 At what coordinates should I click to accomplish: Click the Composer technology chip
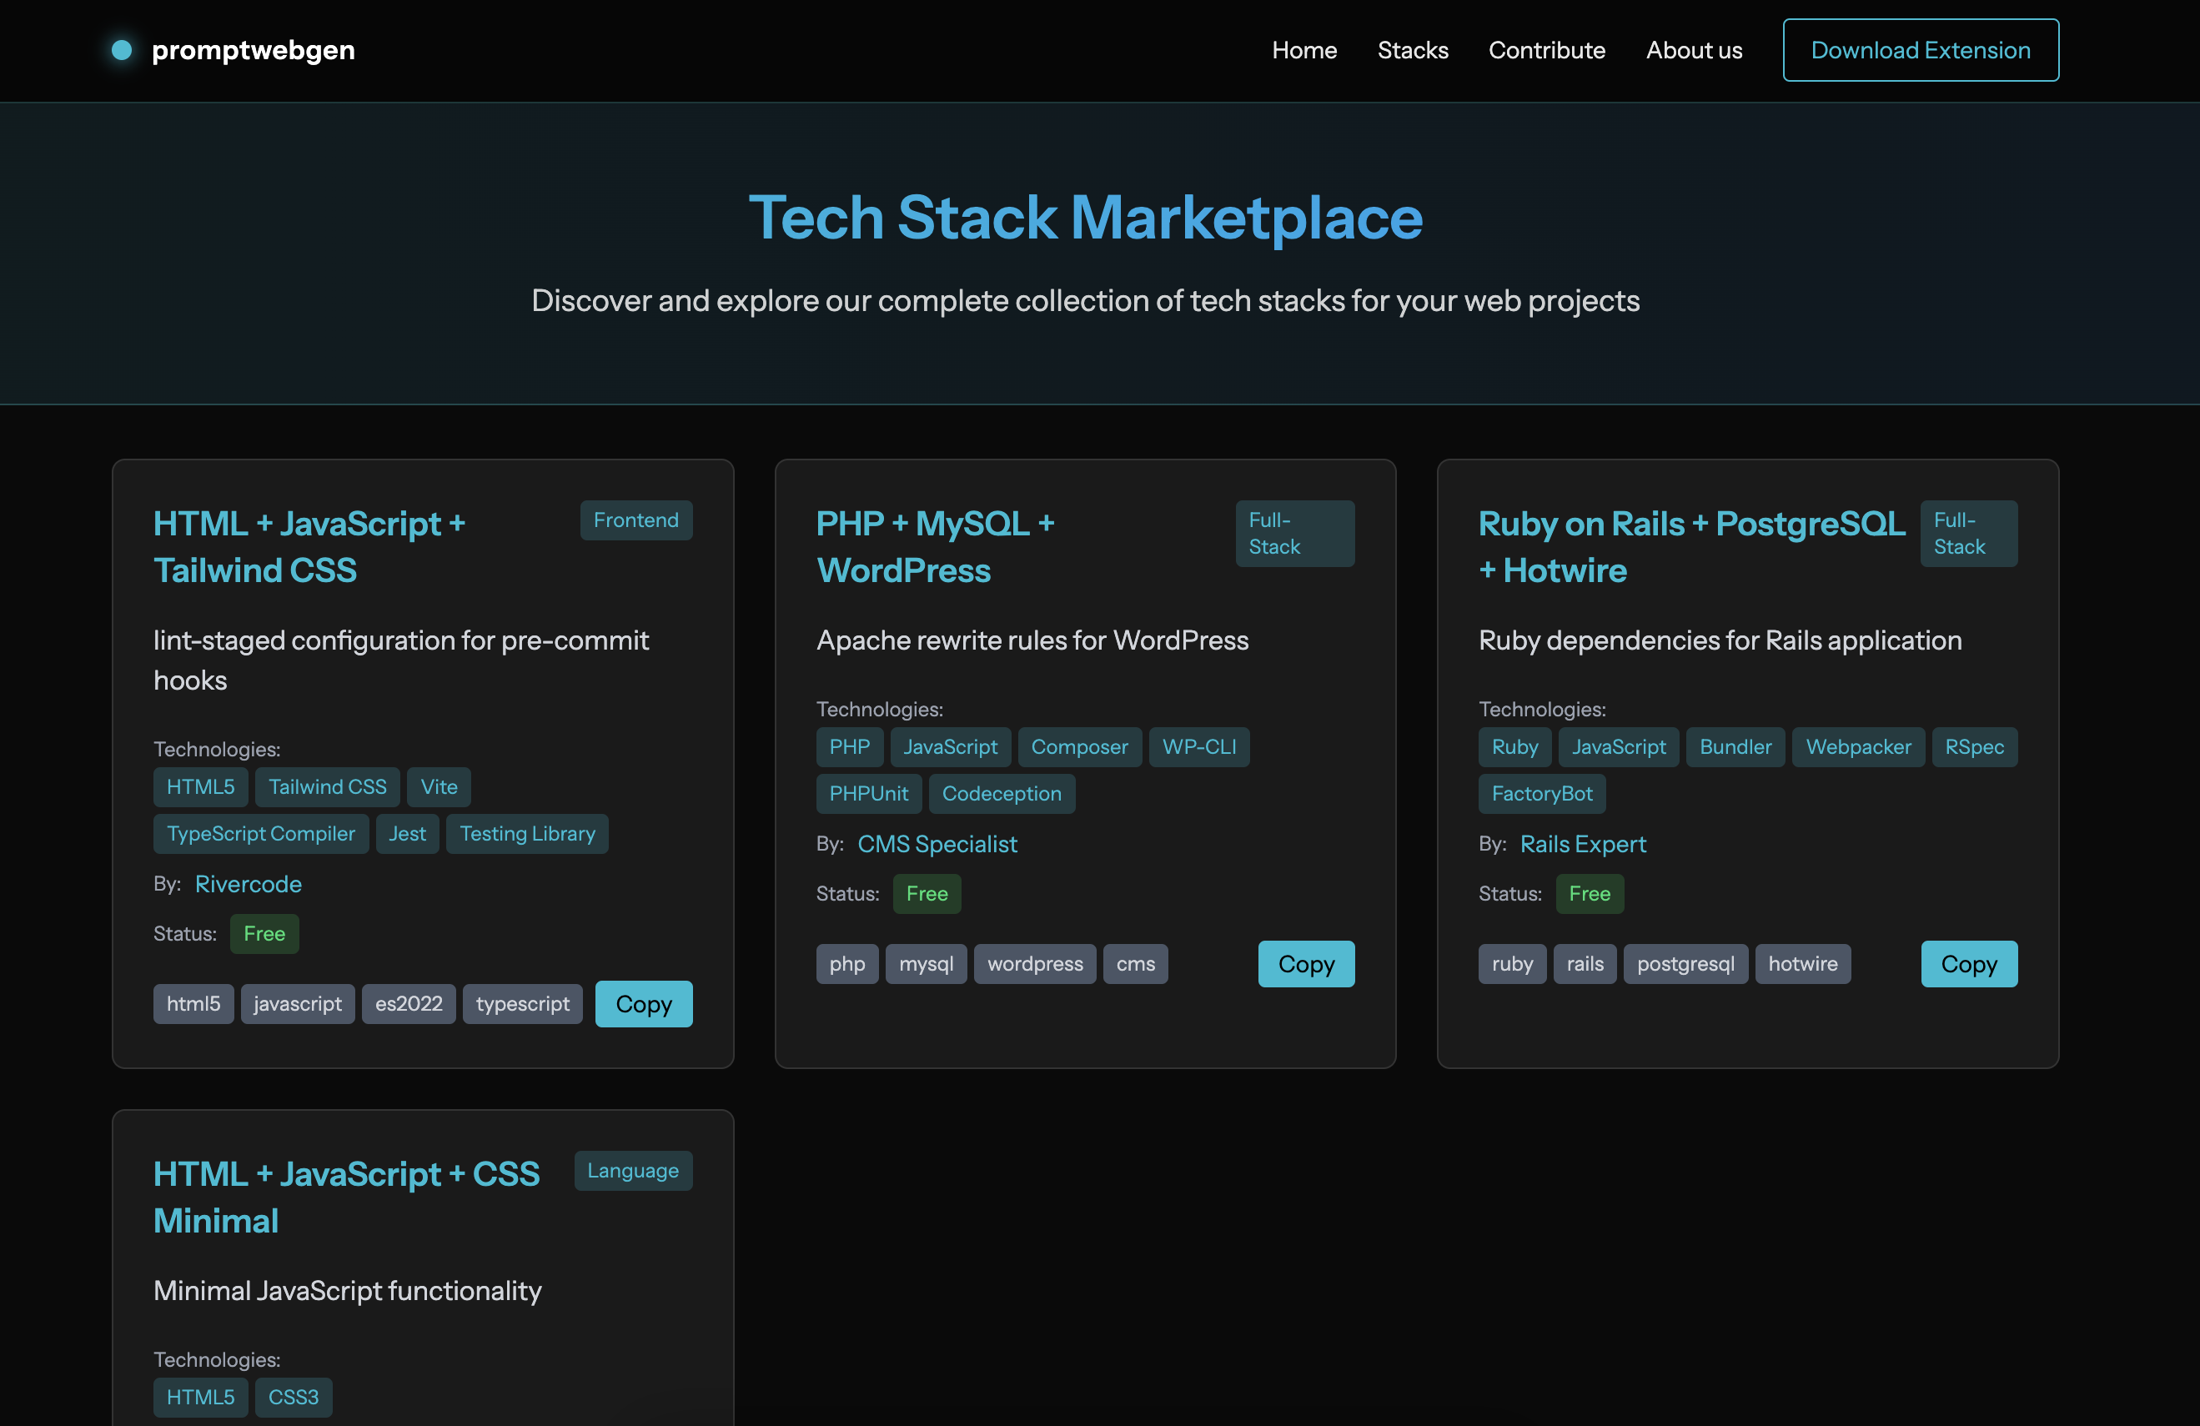click(1079, 746)
